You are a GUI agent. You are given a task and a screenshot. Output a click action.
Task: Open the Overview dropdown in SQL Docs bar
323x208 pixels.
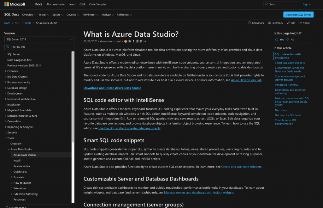pos(29,15)
